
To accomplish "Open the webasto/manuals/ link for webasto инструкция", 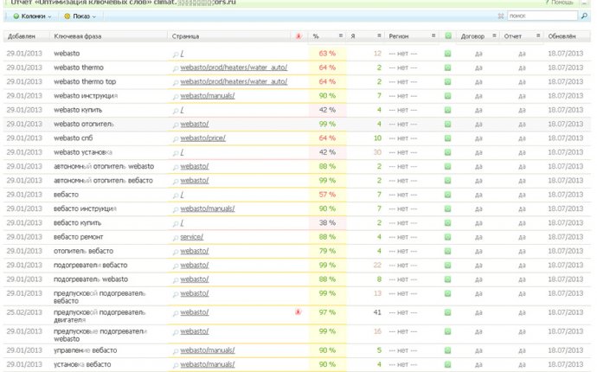I will pos(208,96).
